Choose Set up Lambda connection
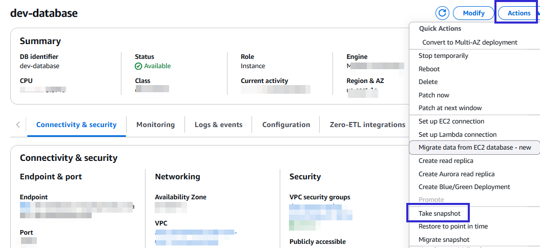 click(x=458, y=134)
